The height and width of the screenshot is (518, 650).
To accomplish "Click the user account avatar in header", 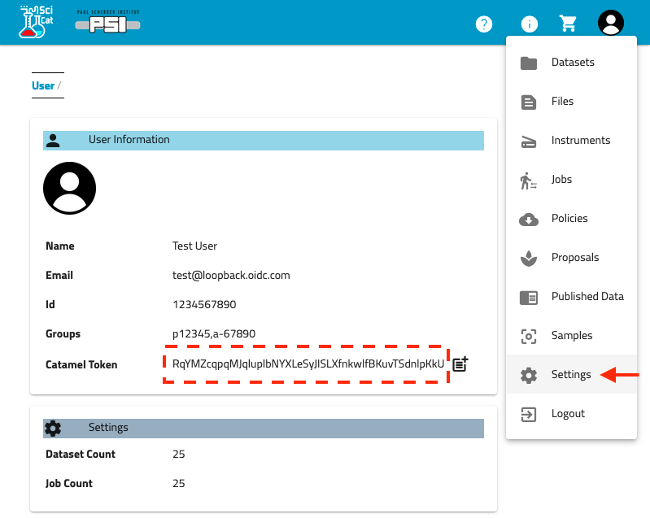I will [x=610, y=23].
